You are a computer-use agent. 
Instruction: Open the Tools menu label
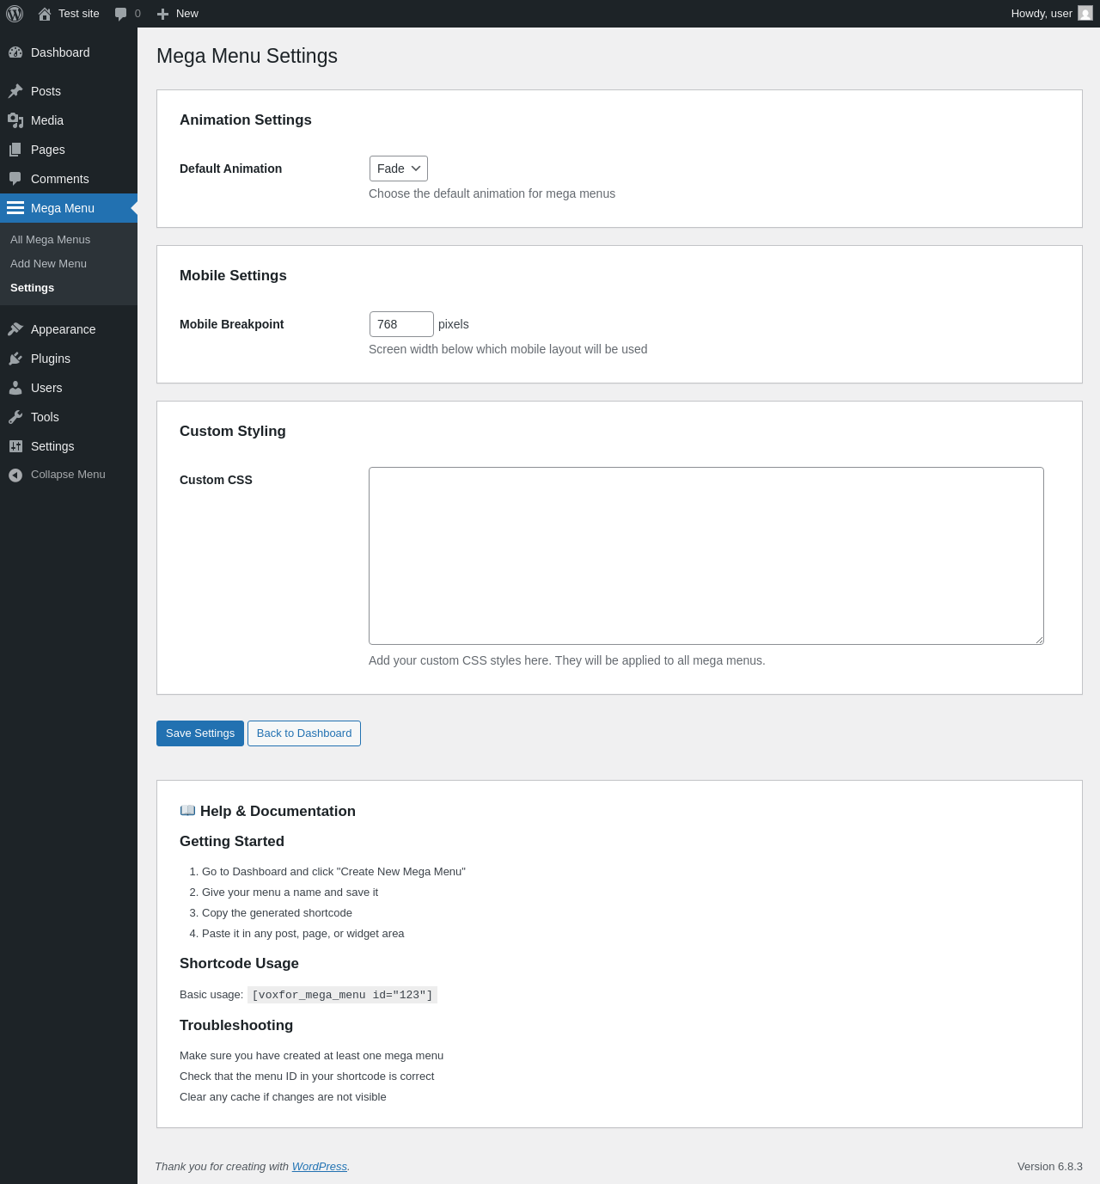[x=45, y=417]
